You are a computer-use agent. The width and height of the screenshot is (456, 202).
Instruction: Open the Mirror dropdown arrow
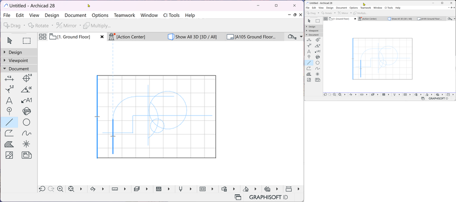[80, 26]
